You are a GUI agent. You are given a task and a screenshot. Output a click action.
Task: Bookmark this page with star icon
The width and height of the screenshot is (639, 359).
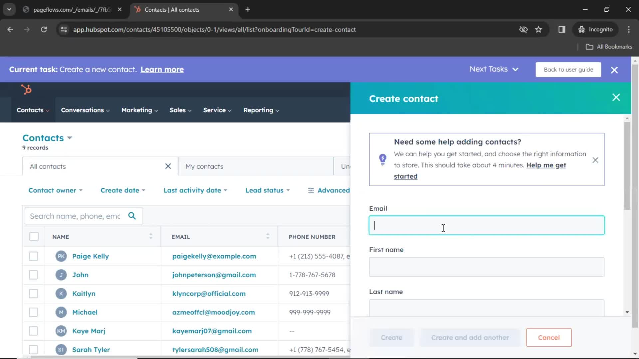point(538,30)
